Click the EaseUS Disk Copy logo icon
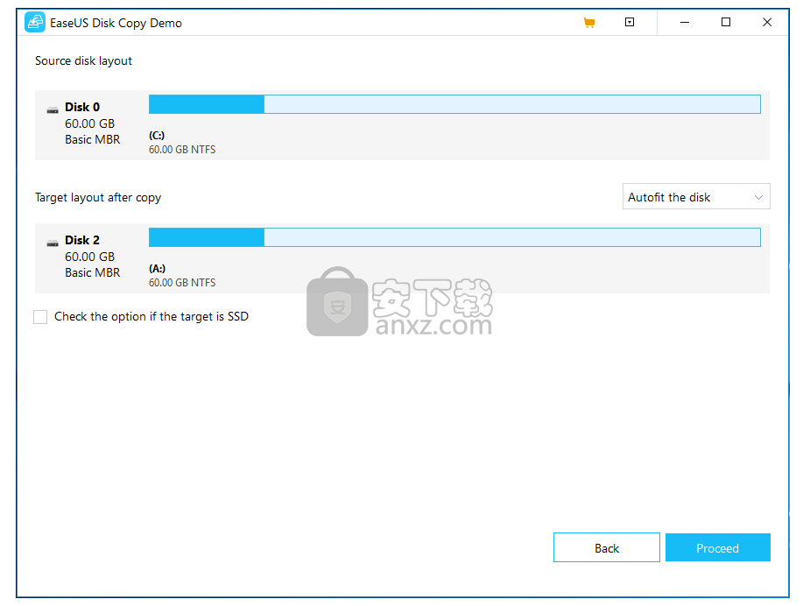This screenshot has width=803, height=606. point(35,23)
